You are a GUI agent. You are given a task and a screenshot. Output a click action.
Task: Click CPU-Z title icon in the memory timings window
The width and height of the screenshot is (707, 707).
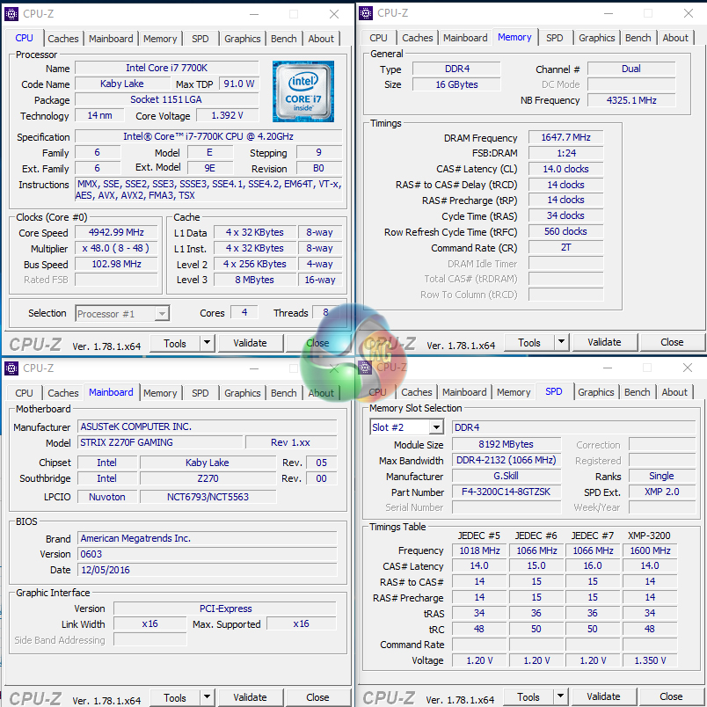[366, 13]
